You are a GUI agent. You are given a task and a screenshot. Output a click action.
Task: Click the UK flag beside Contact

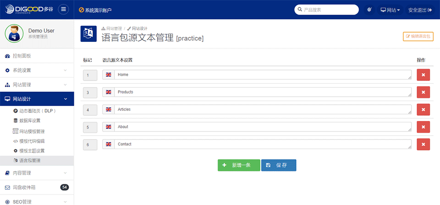pos(109,144)
